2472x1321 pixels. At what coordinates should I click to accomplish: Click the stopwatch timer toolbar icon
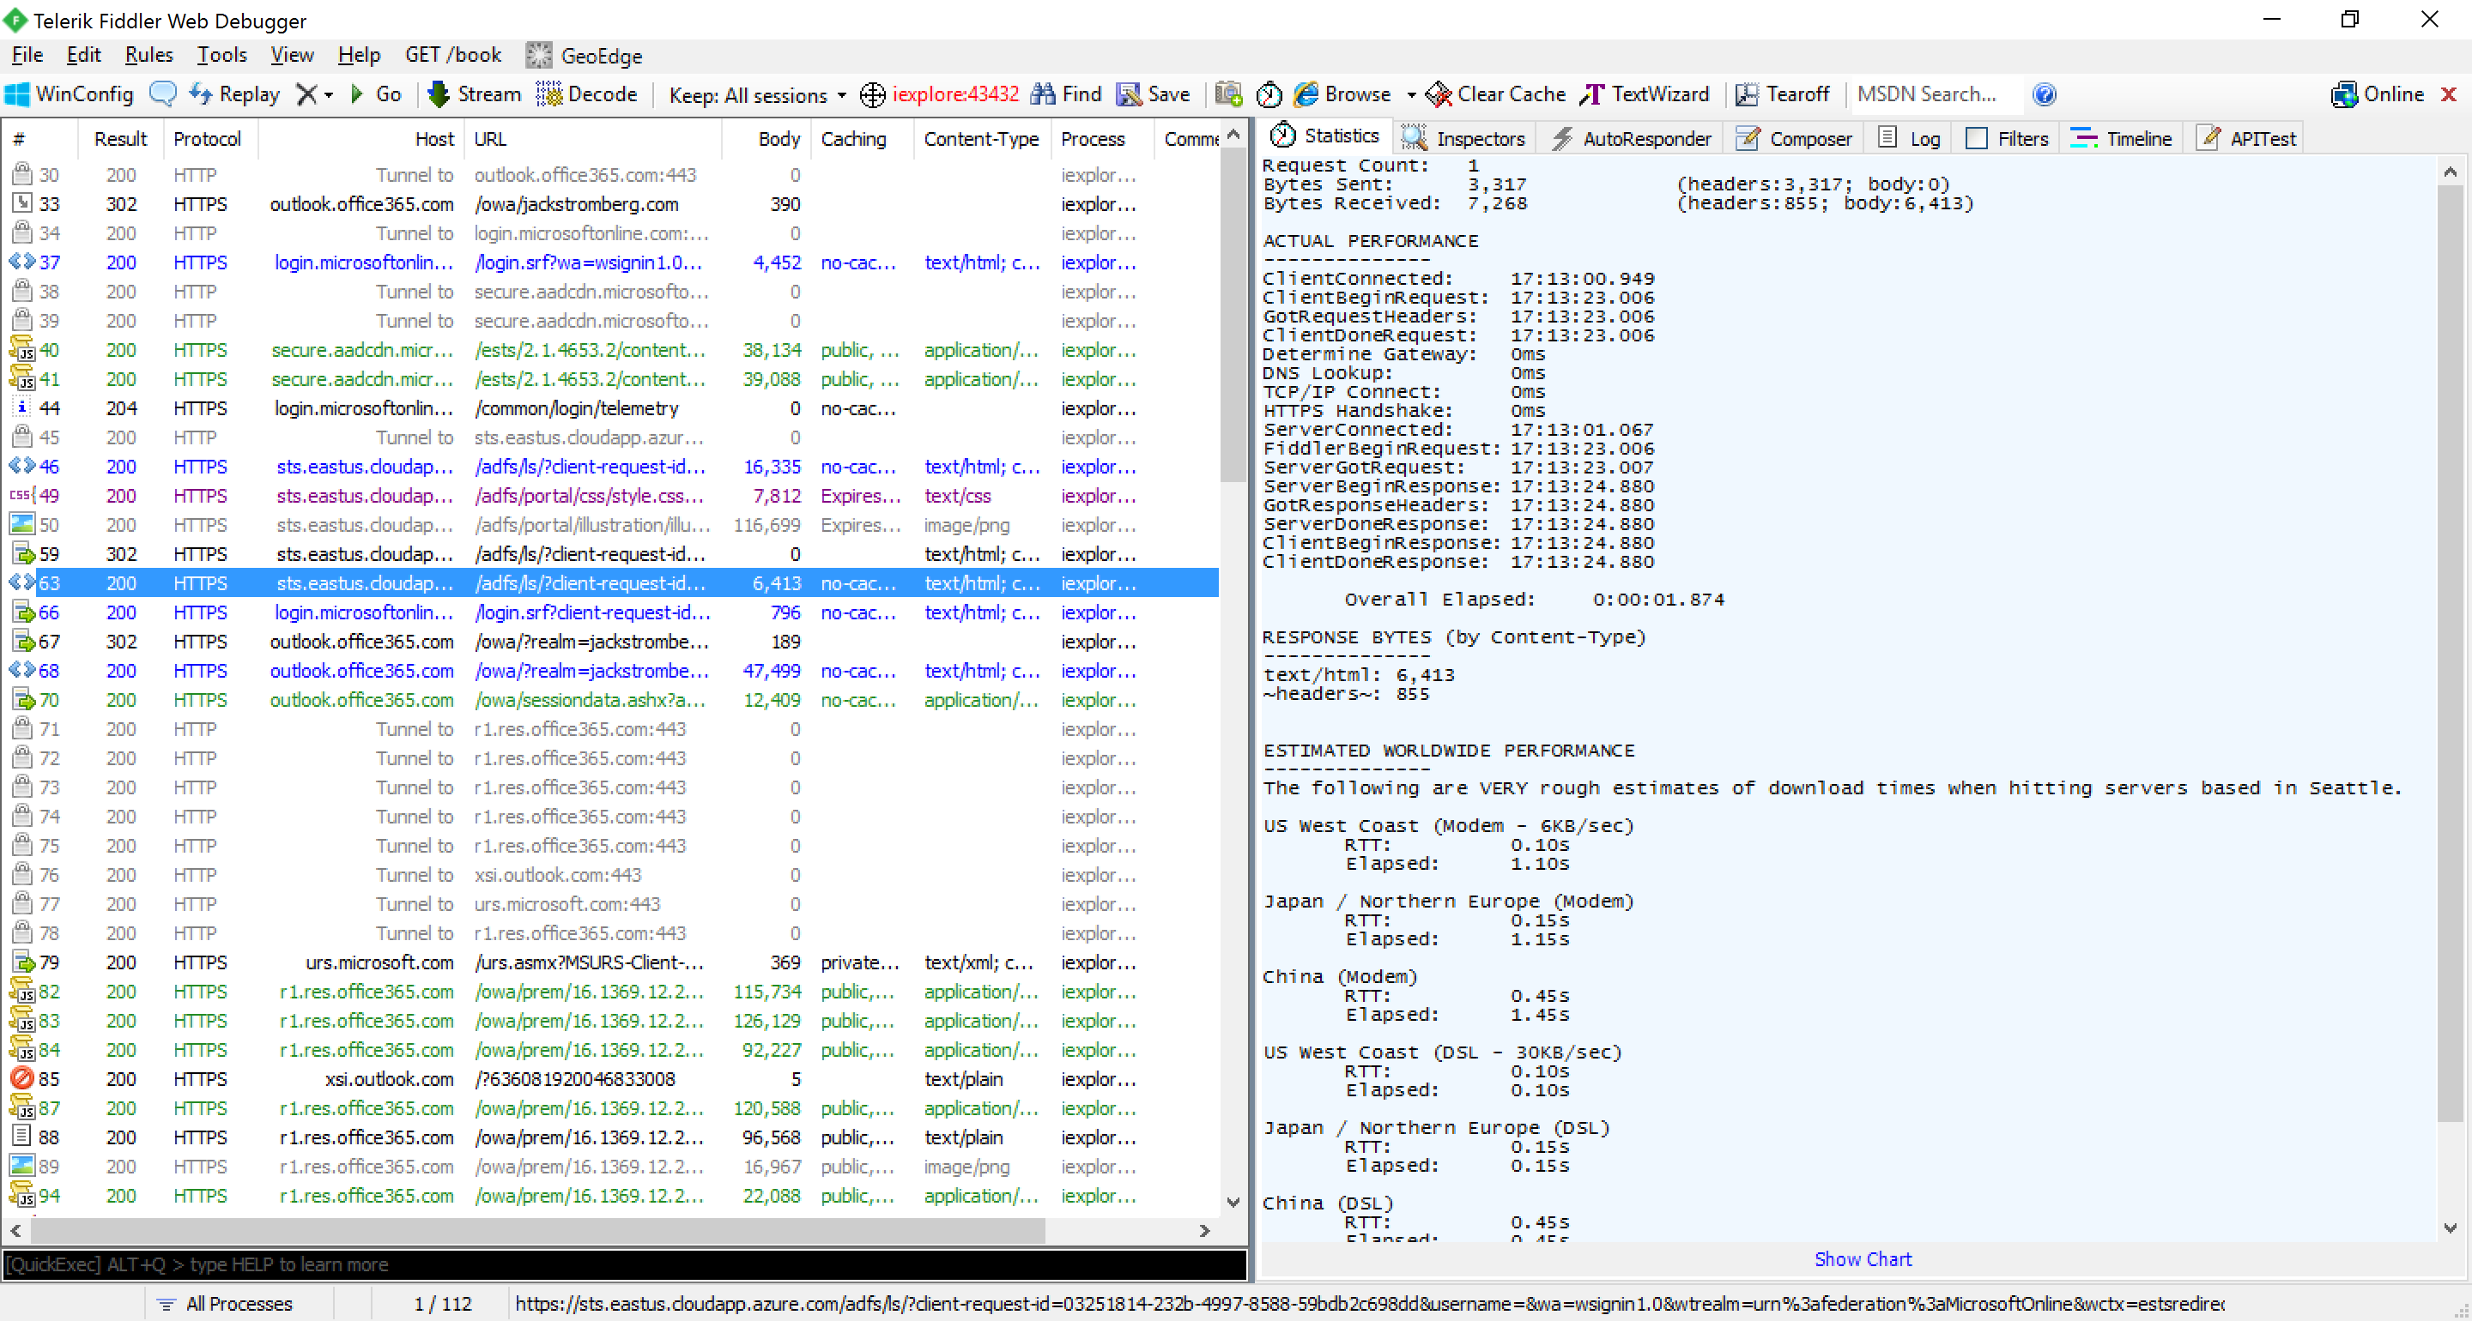click(x=1269, y=94)
